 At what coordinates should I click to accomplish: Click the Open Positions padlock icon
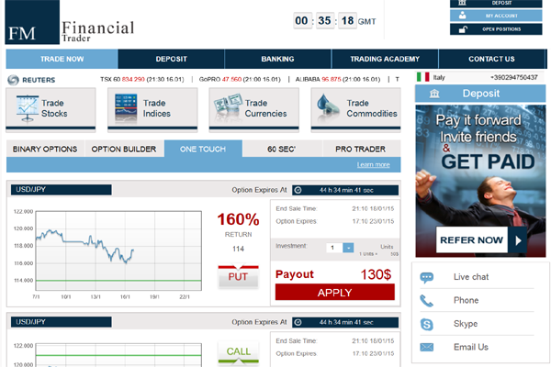tap(463, 29)
